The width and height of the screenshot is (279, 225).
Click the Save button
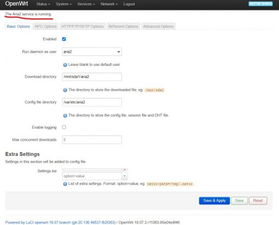(239, 201)
